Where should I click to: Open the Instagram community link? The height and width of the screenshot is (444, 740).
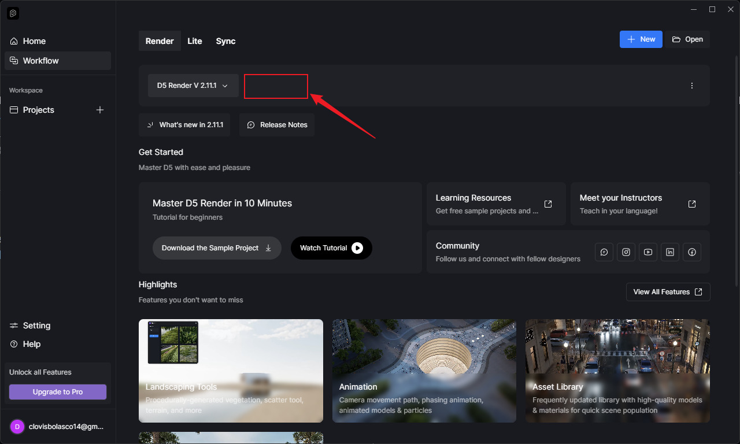tap(626, 252)
